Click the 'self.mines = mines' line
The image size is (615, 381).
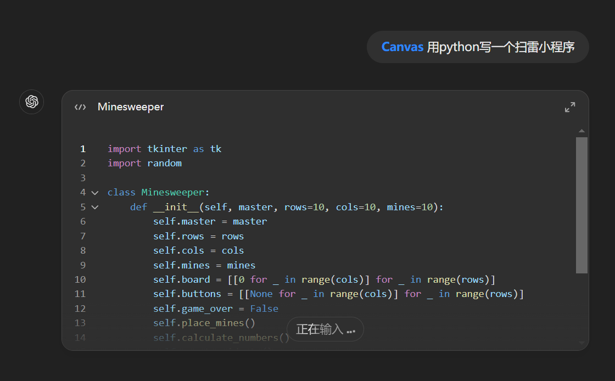tap(204, 265)
